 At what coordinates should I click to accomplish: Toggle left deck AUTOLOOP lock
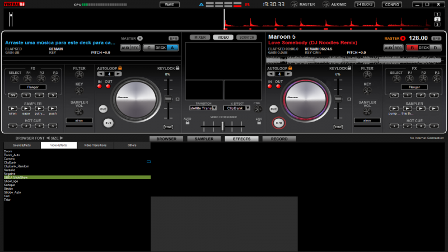(x=120, y=68)
